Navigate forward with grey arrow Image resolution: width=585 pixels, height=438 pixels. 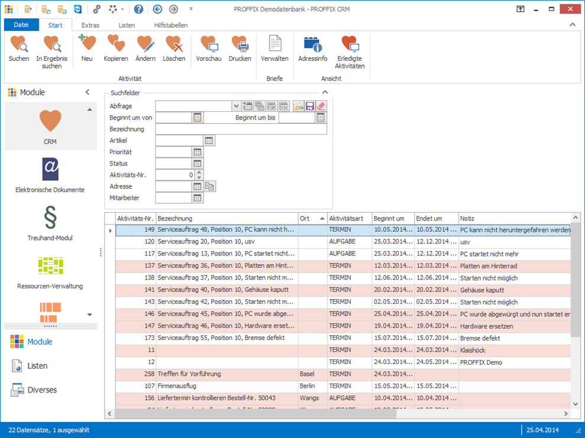click(x=174, y=9)
